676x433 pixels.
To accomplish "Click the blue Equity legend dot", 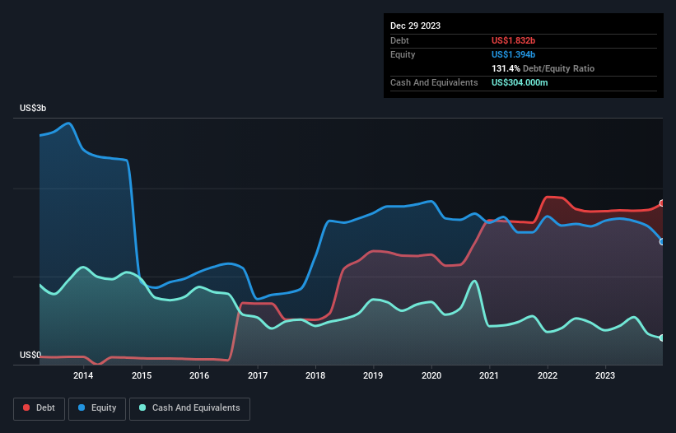I will click(x=82, y=407).
